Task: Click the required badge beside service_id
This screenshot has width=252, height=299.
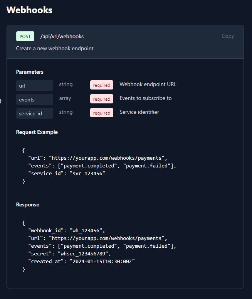Action: point(102,113)
